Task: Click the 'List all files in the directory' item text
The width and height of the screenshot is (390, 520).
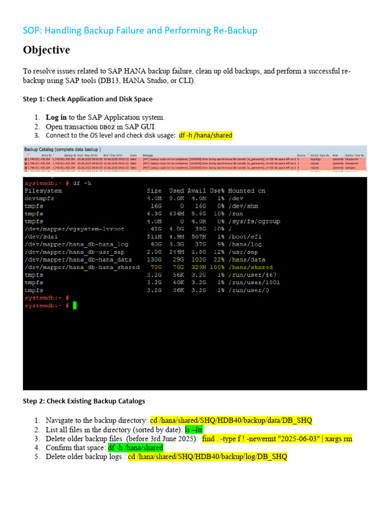Action: point(114,430)
